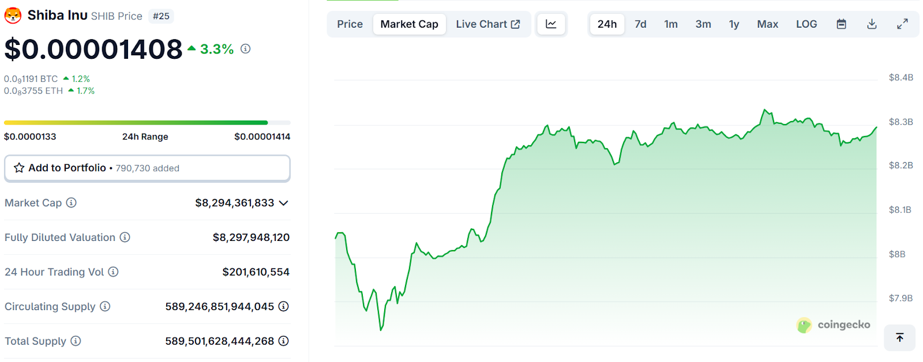Set chart range to 24h
The height and width of the screenshot is (362, 923).
pos(607,24)
